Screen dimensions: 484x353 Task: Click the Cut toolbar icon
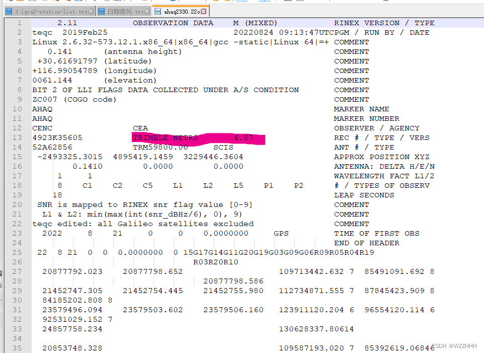[x=95, y=2]
